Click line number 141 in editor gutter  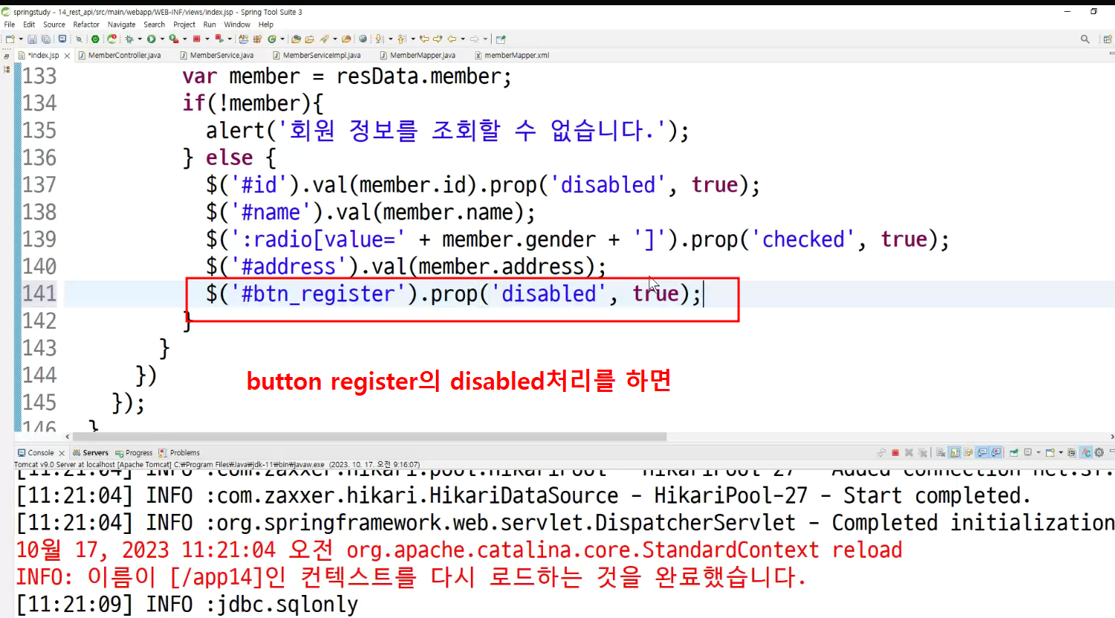(x=39, y=294)
